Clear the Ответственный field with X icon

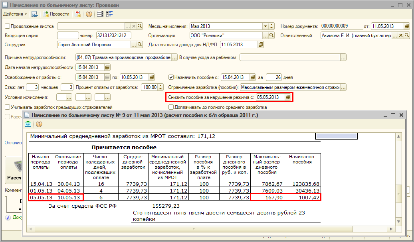[x=400, y=35]
